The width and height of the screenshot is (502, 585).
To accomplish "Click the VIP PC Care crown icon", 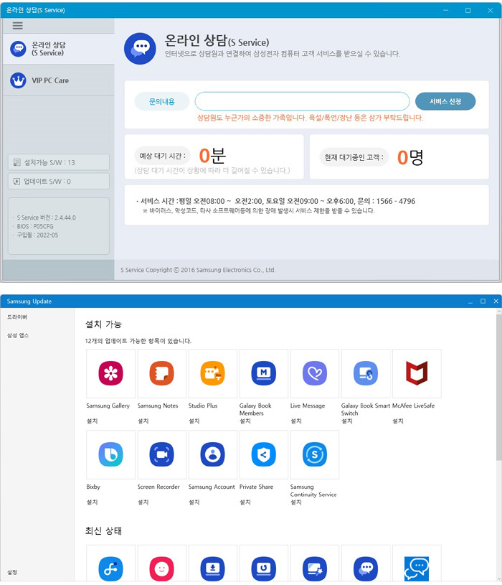I will coord(18,80).
